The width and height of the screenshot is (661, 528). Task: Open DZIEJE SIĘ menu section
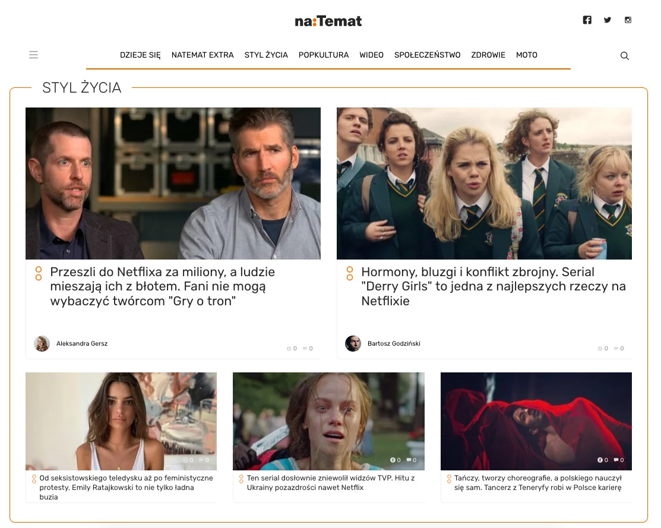pyautogui.click(x=140, y=55)
